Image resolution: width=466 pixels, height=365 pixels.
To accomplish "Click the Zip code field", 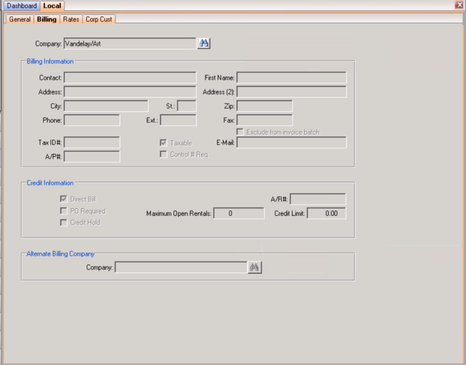I will (x=264, y=106).
